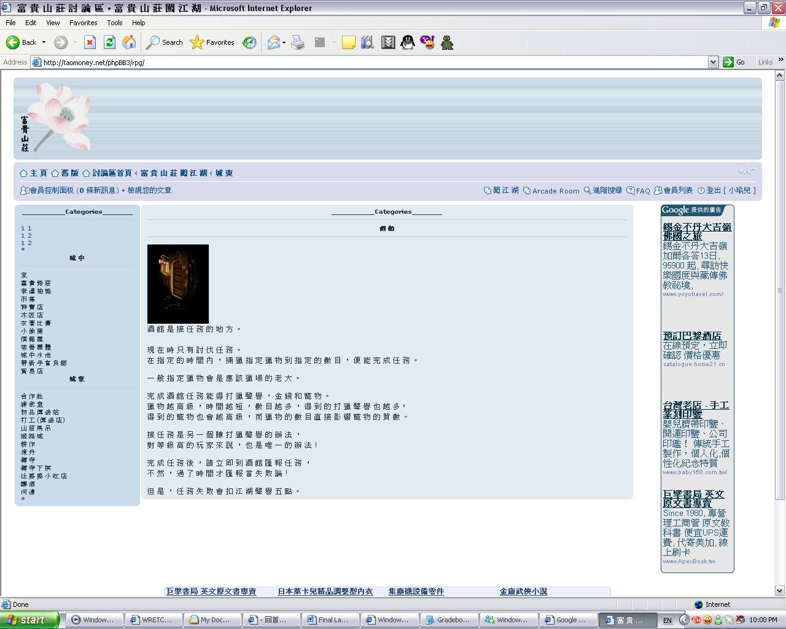Image resolution: width=786 pixels, height=629 pixels.
Task: Open the View menu
Action: [53, 23]
